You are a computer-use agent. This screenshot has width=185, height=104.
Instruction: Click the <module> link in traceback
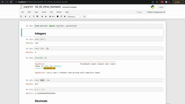click(x=58, y=66)
